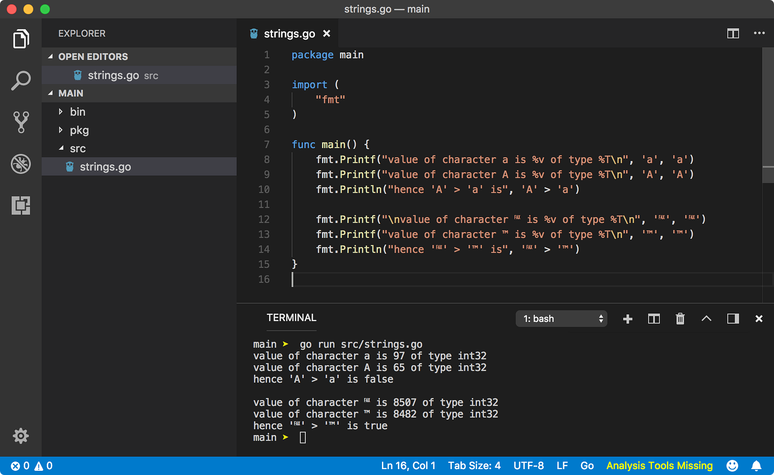Viewport: 774px width, 475px height.
Task: Open the Source Control view
Action: pyautogui.click(x=21, y=122)
